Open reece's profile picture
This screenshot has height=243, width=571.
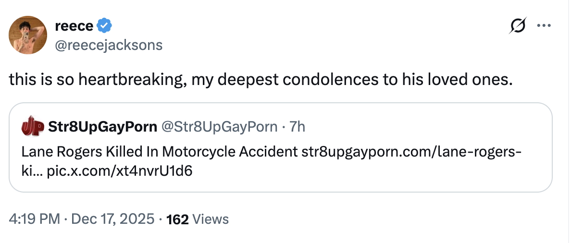click(28, 35)
